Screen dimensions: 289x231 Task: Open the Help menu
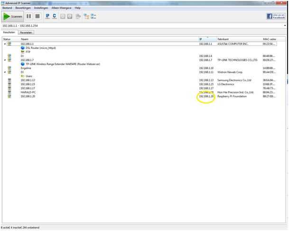tap(78, 8)
